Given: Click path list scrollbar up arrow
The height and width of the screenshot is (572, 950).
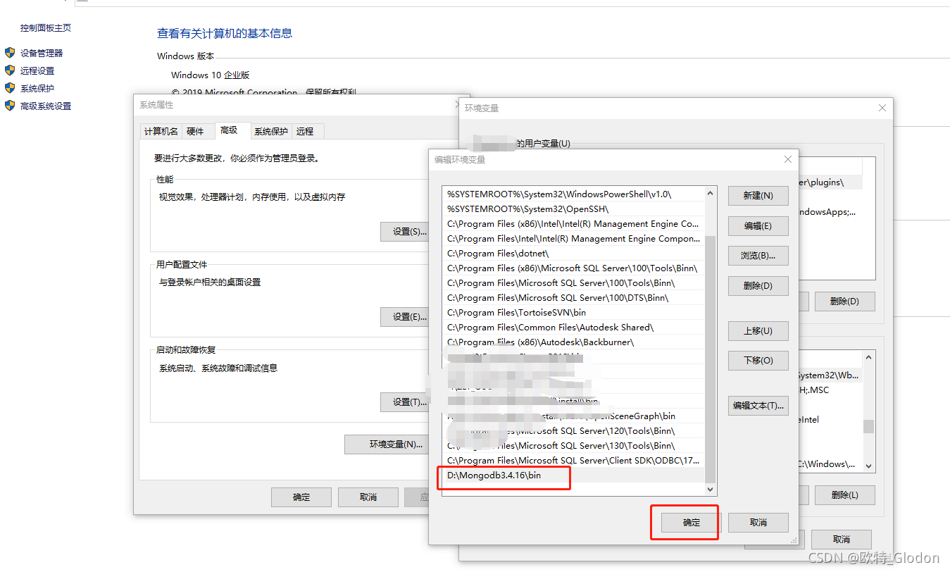Looking at the screenshot, I should (x=710, y=193).
